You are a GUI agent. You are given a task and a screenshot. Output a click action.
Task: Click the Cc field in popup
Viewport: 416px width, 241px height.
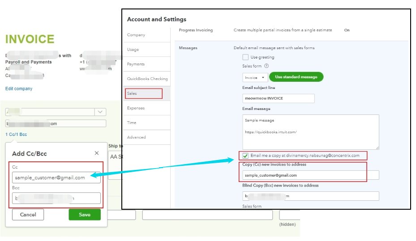coord(56,178)
